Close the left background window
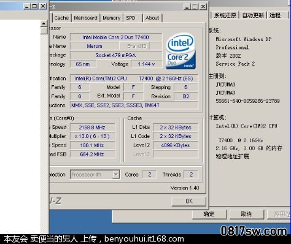 coord(43,6)
